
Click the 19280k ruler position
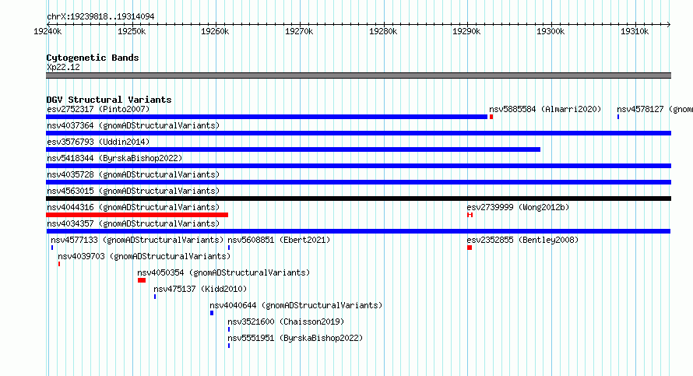point(383,31)
